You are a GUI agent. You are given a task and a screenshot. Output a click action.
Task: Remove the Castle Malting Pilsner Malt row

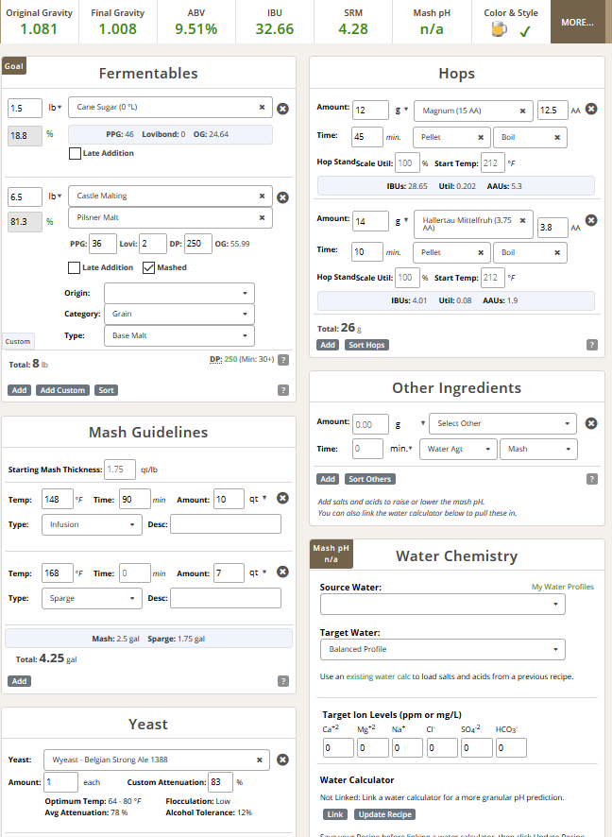click(x=282, y=197)
